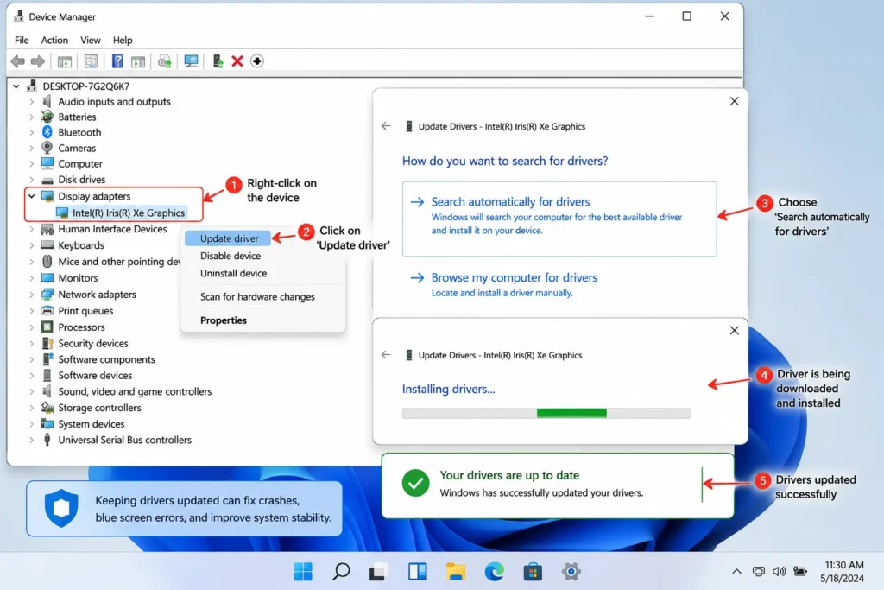884x590 pixels.
Task: Select System devices in the tree
Action: coord(91,423)
